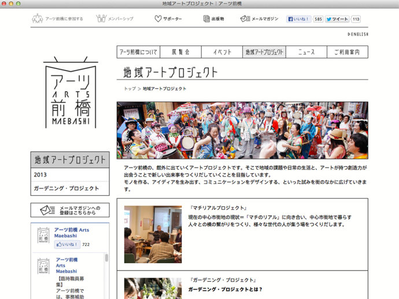This screenshot has width=399, height=299.
Task: Open the Facebook feed post author link
Action: [66, 266]
